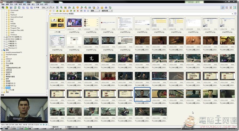Click the zoom out magnifier icon
This screenshot has height=131, width=239.
pos(27,7)
